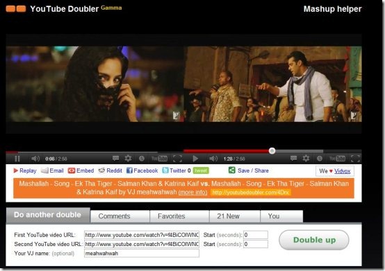
Task: Click the Double up button
Action: point(314,240)
